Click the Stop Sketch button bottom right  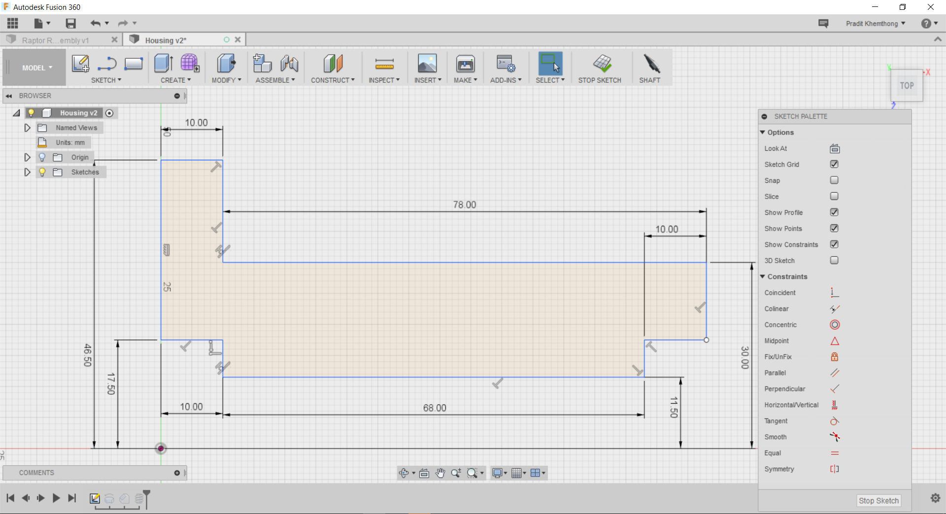[x=878, y=500]
